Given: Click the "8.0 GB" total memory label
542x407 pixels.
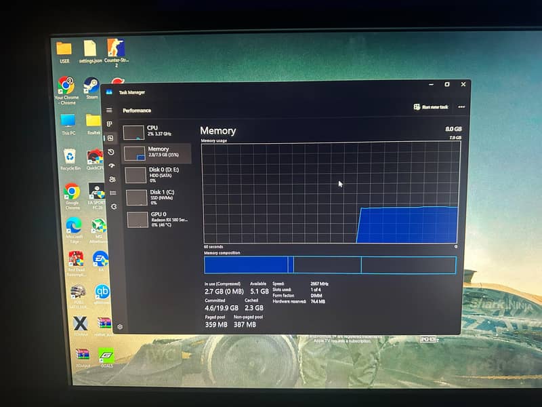Looking at the screenshot, I should (x=453, y=129).
